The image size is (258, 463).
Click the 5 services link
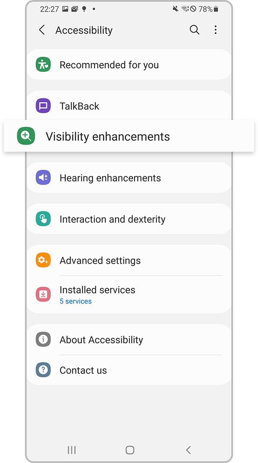point(76,301)
